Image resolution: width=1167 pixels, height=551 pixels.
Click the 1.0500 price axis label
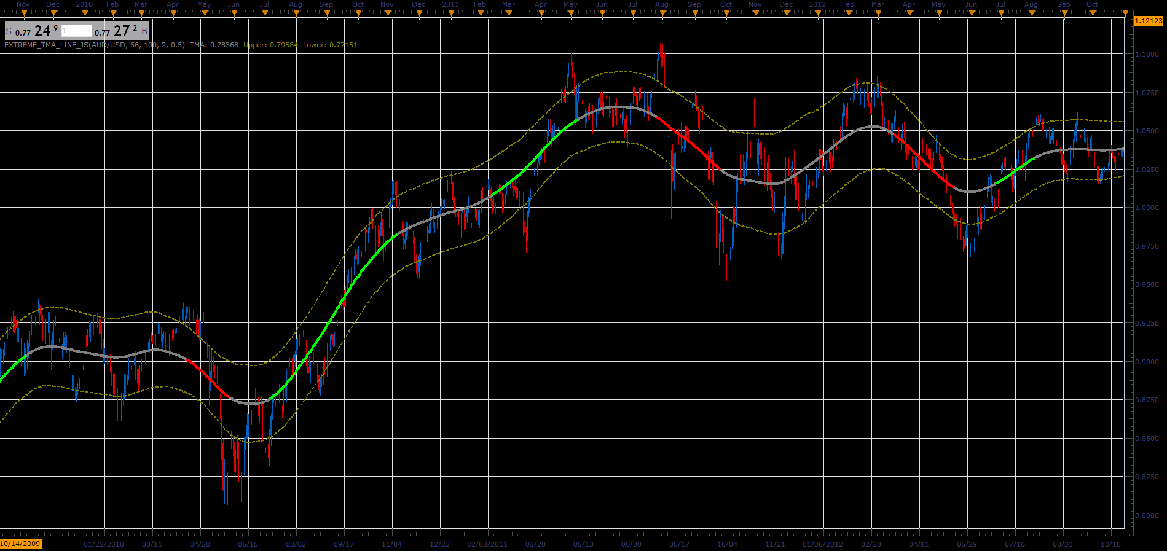pos(1147,131)
